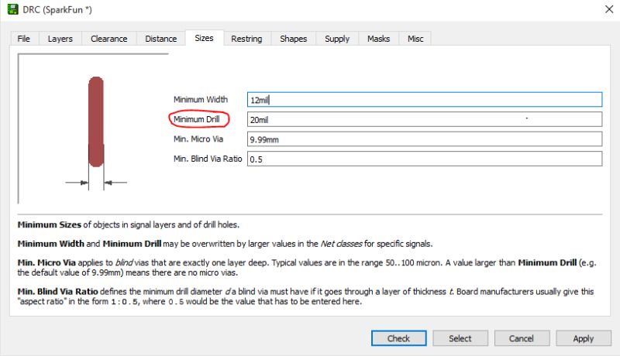Click the bold Minimum Sizes heading text
Screen dimensions: 620x356
[x=50, y=224]
